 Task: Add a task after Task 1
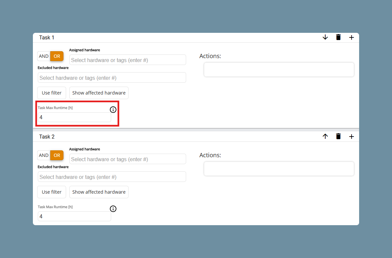(352, 37)
